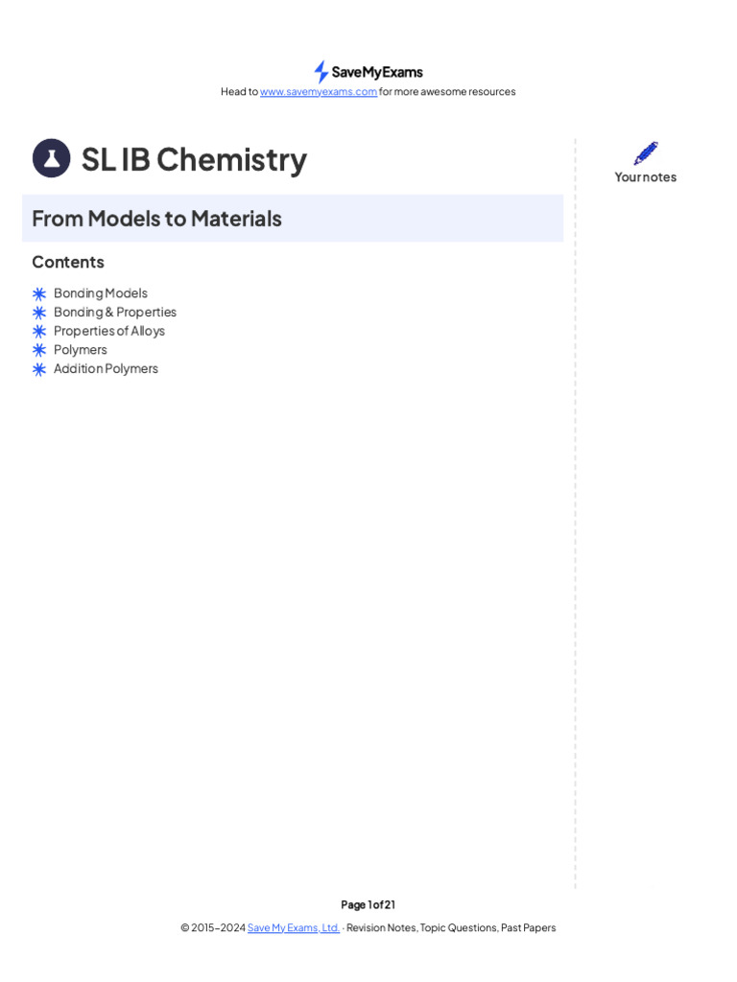Click the star bullet beside Bonding Models
The image size is (737, 982).
coord(39,293)
